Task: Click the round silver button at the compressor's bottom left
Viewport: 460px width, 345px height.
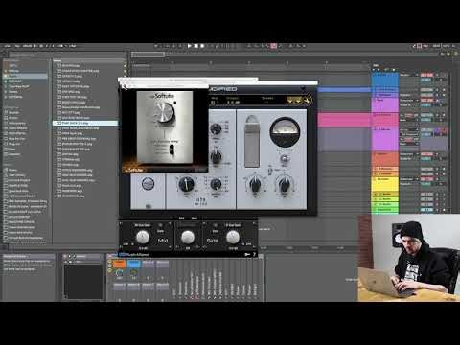Action: point(148,184)
